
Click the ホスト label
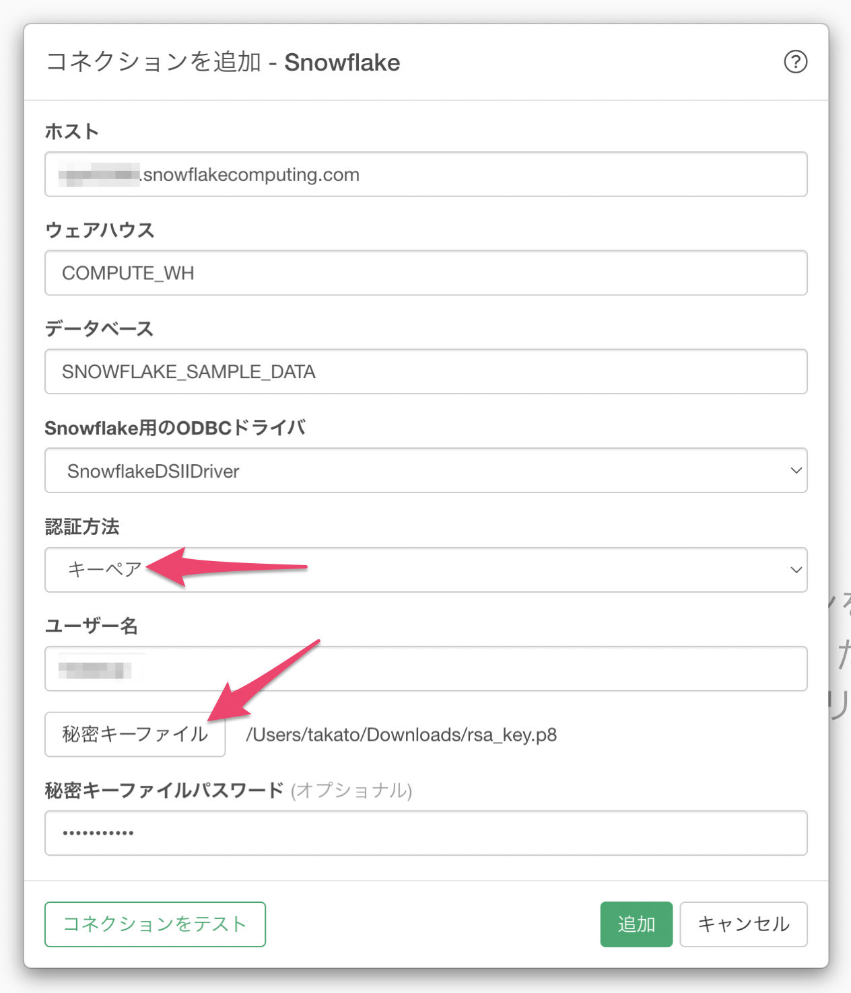click(x=72, y=131)
